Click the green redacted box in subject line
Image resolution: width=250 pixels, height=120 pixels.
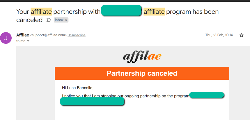click(x=121, y=11)
